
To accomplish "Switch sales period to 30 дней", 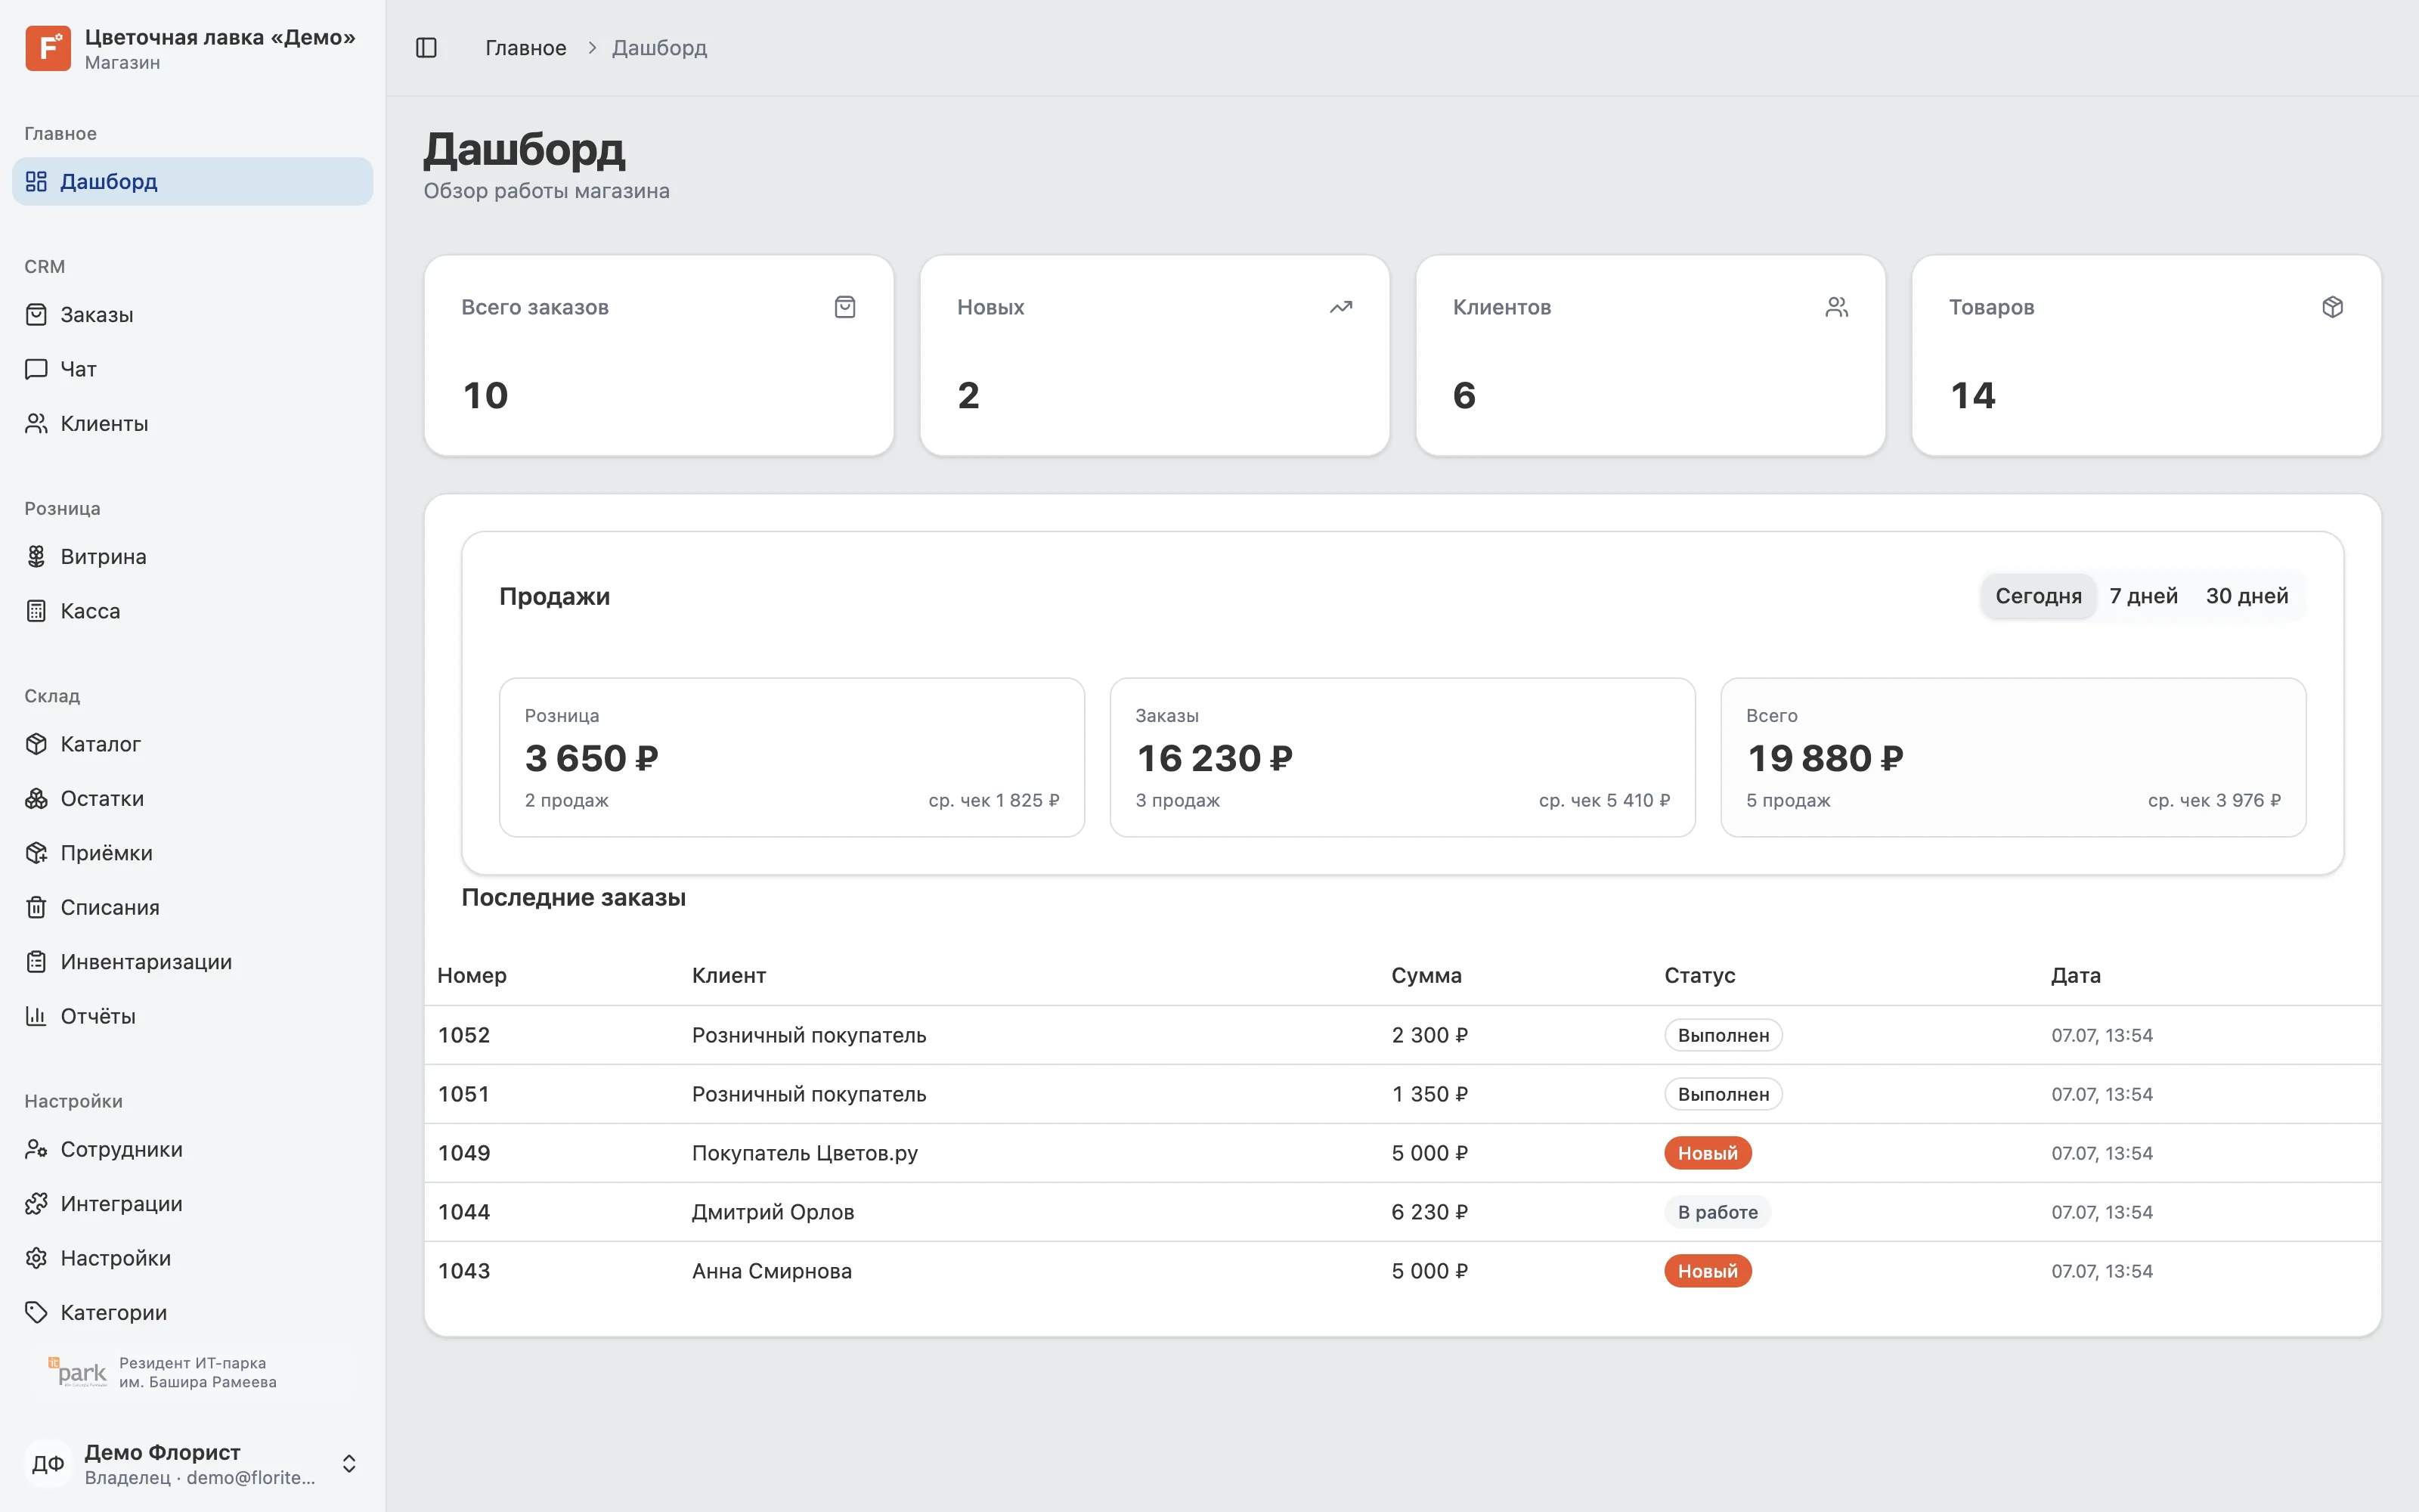I will (2246, 596).
